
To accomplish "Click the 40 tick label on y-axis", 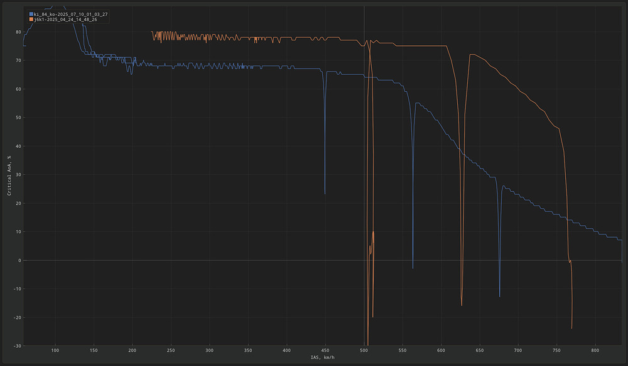I will 18,147.
